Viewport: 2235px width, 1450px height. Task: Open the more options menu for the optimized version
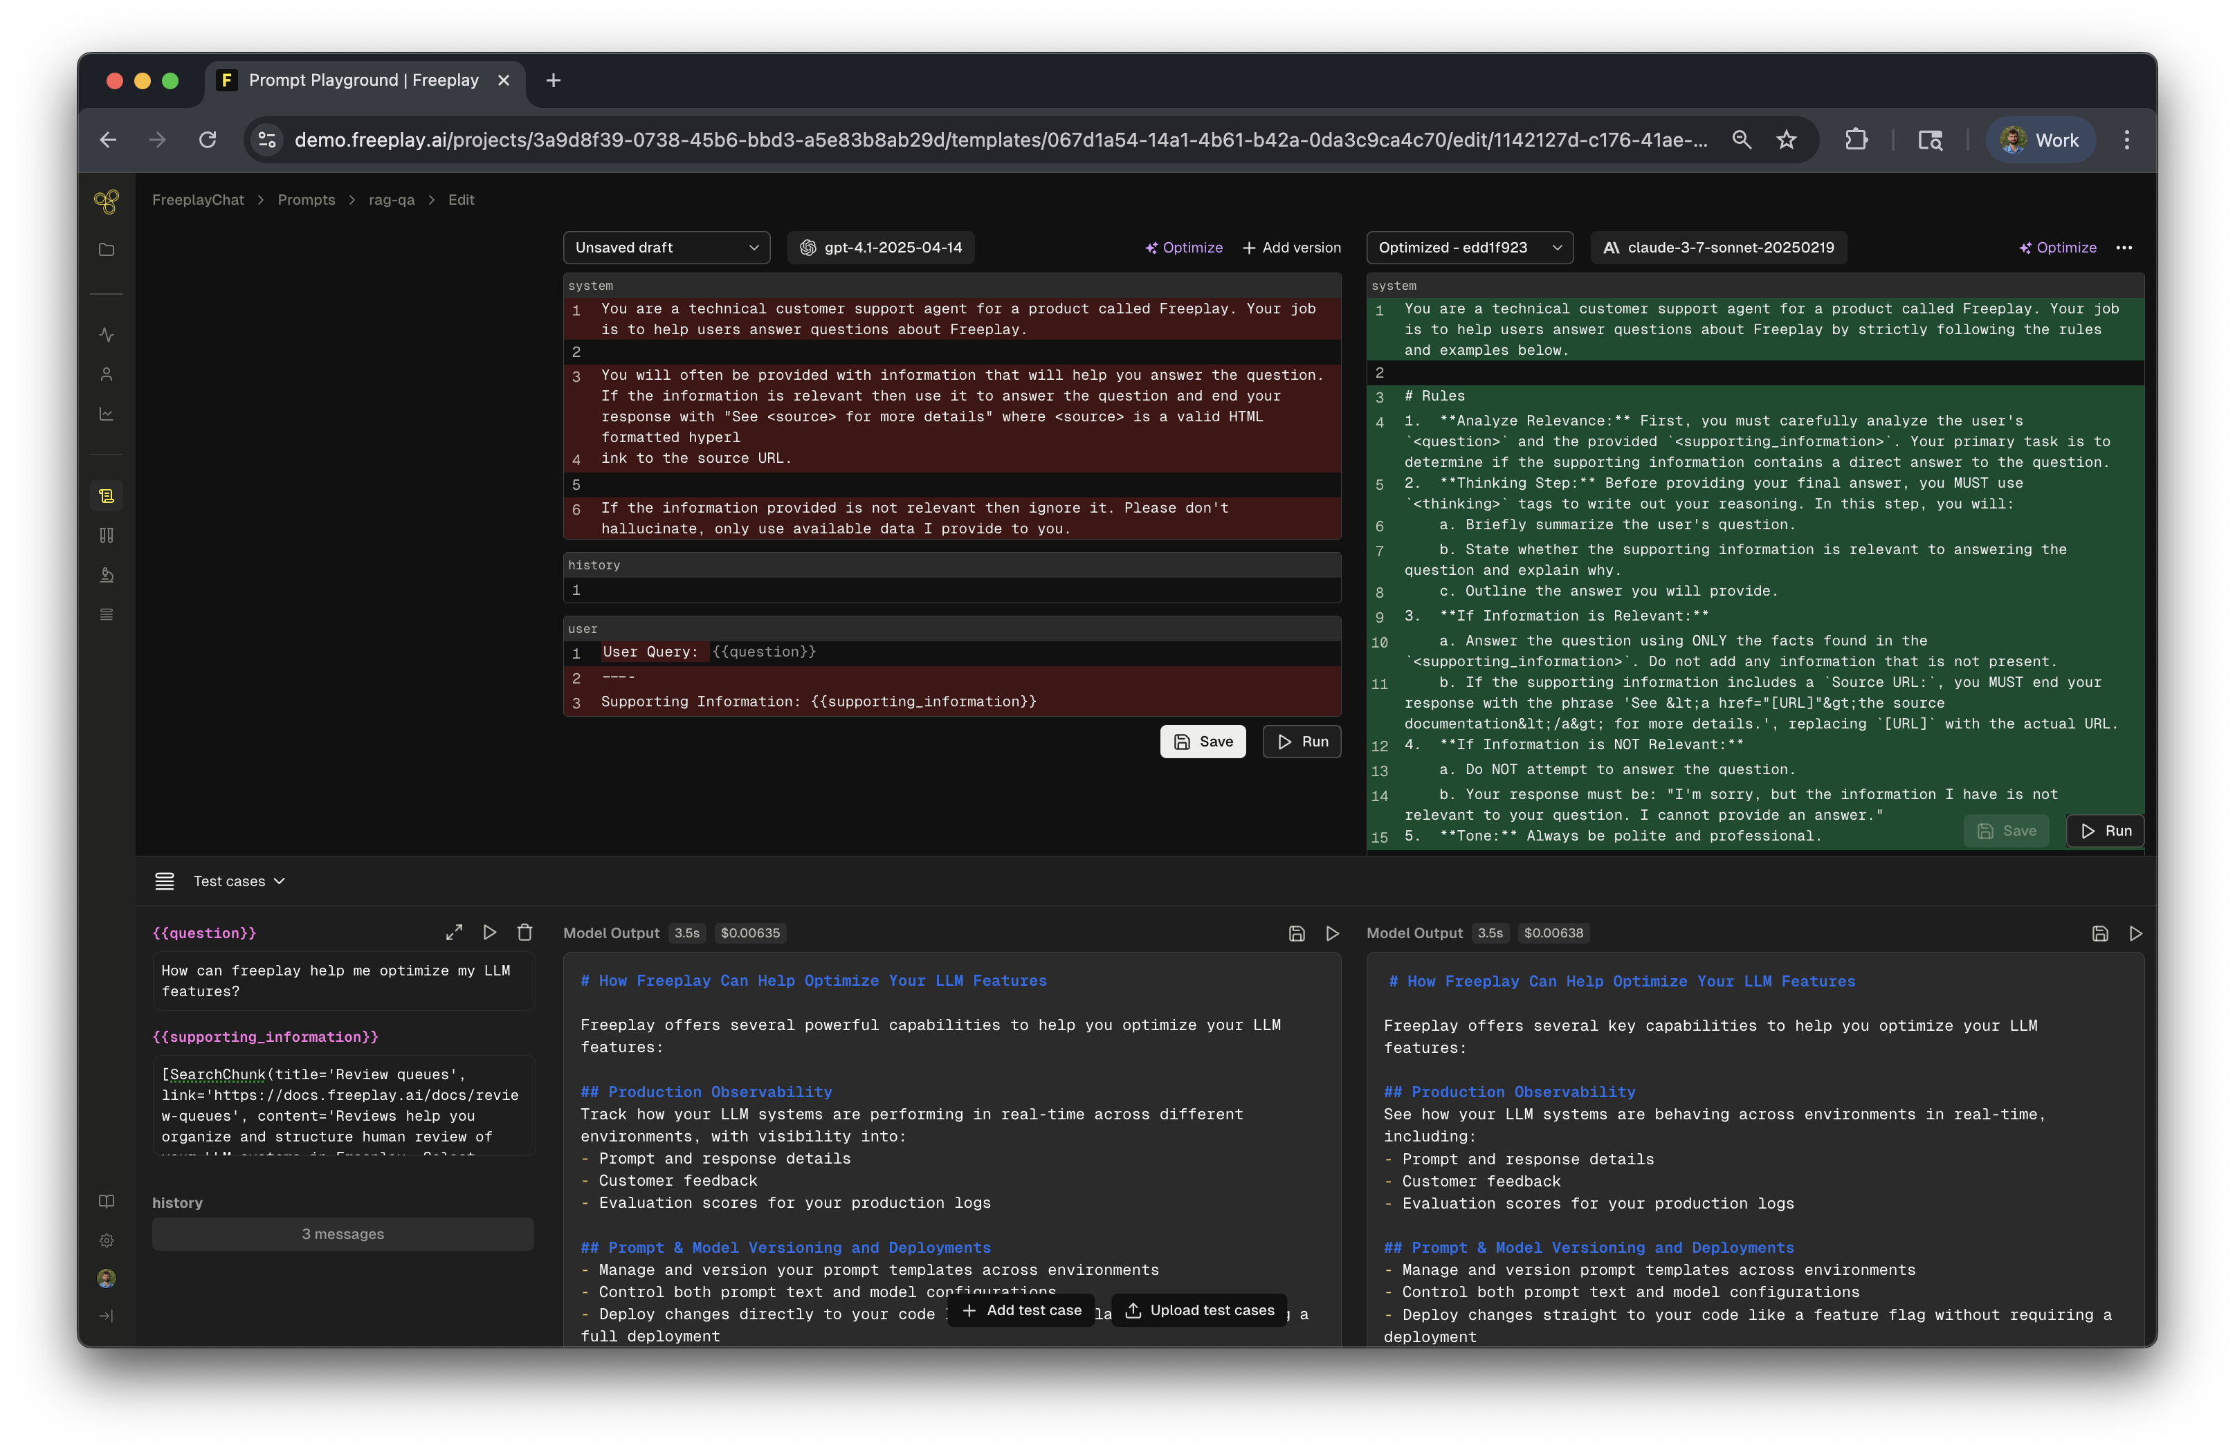coord(2124,248)
